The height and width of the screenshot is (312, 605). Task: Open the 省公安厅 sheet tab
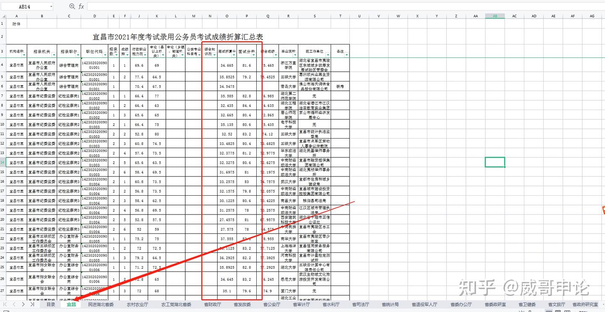[272, 304]
